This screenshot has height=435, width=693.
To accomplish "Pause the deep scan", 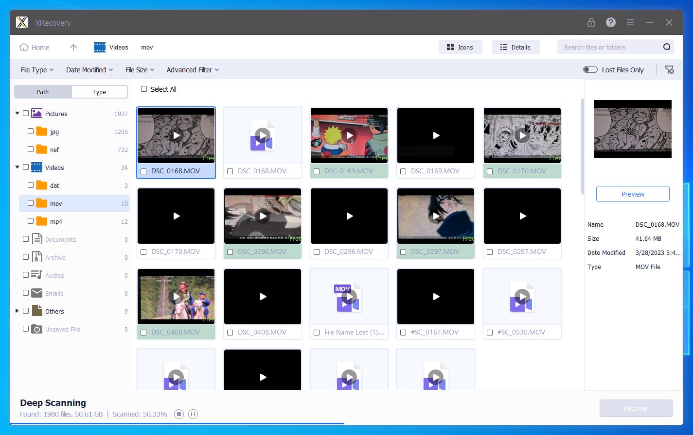I will 193,414.
